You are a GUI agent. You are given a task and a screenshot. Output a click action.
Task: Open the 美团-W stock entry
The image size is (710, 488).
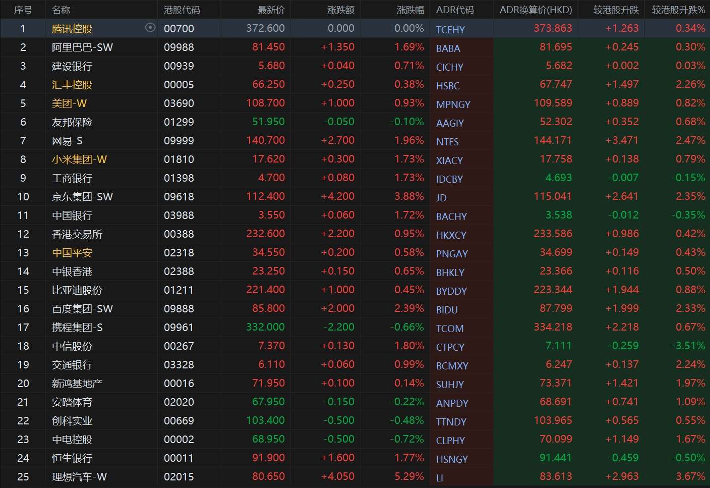pos(69,103)
